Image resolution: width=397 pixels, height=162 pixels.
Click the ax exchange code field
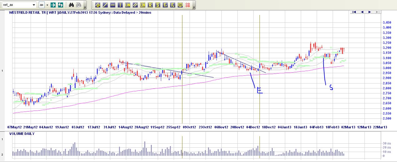42,5
